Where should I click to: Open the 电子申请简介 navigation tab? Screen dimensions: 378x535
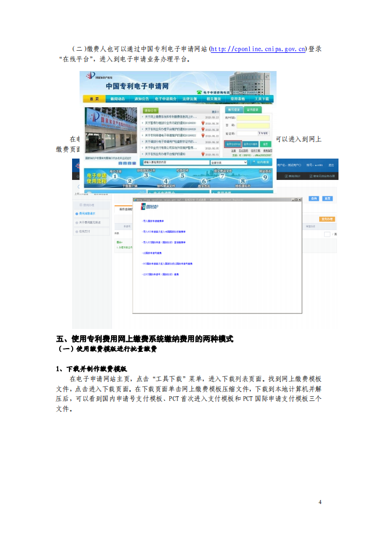[x=166, y=99]
